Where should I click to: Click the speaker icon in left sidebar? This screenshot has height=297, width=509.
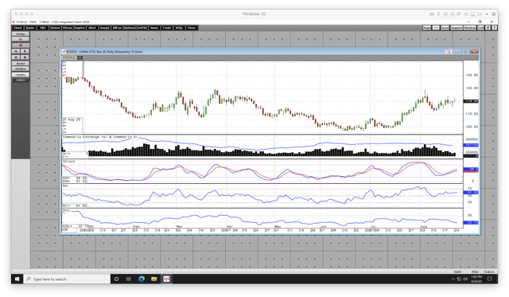(21, 45)
